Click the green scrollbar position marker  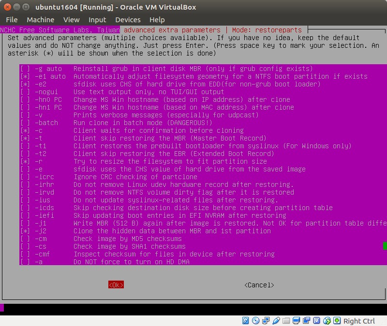click(385, 246)
